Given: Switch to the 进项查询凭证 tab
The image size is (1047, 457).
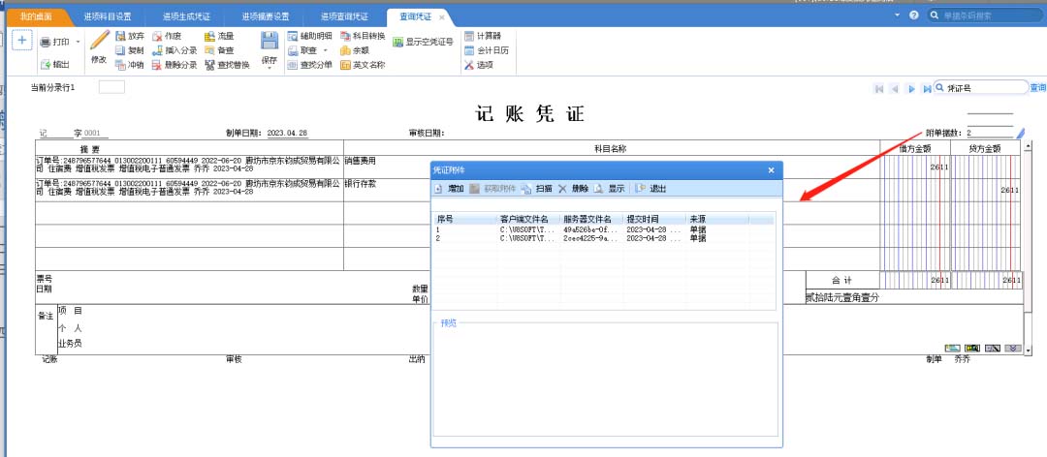Looking at the screenshot, I should pyautogui.click(x=344, y=16).
